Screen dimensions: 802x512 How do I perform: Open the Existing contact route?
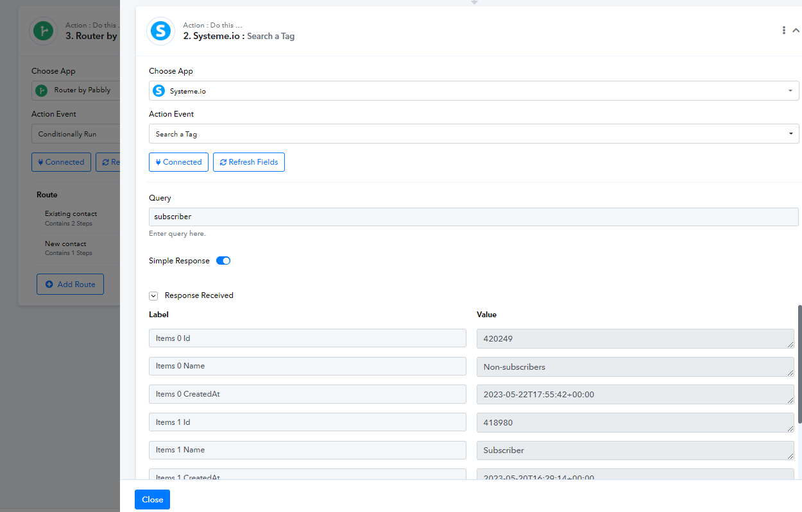click(x=71, y=218)
